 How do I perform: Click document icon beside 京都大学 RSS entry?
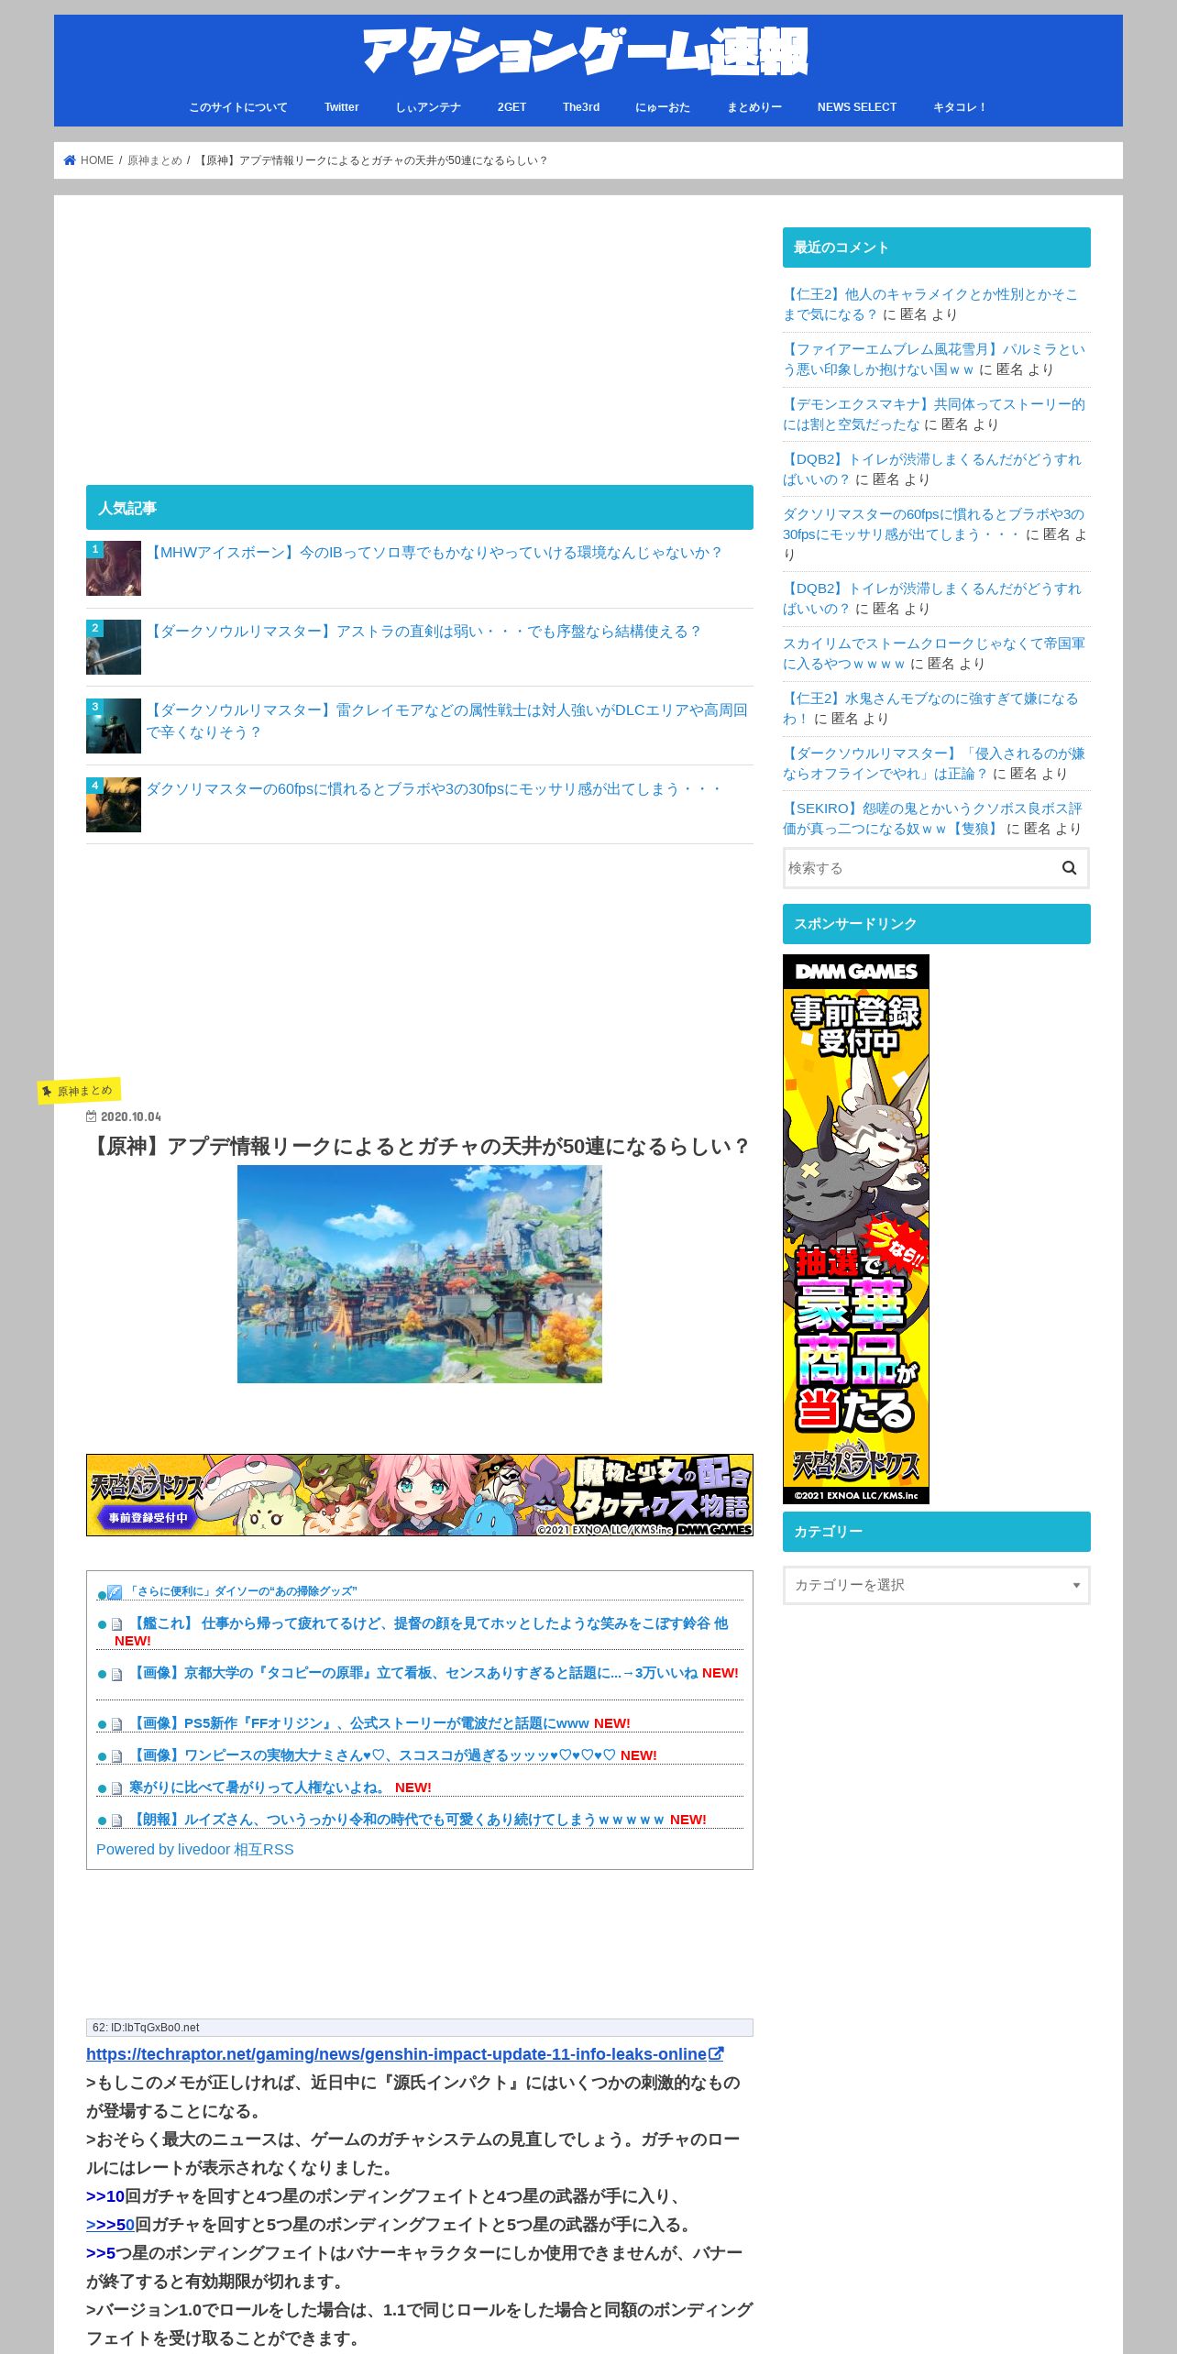[116, 1675]
